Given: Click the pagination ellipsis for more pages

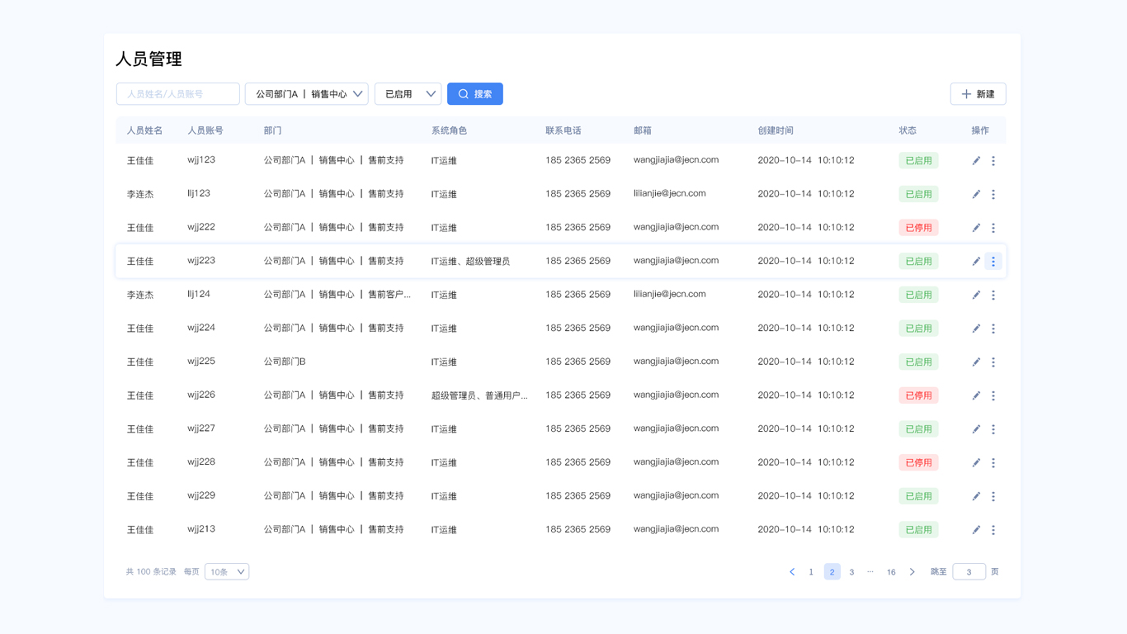Looking at the screenshot, I should point(870,571).
